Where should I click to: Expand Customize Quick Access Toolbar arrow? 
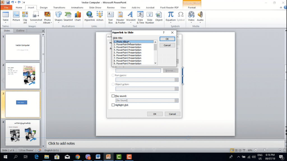(24, 3)
